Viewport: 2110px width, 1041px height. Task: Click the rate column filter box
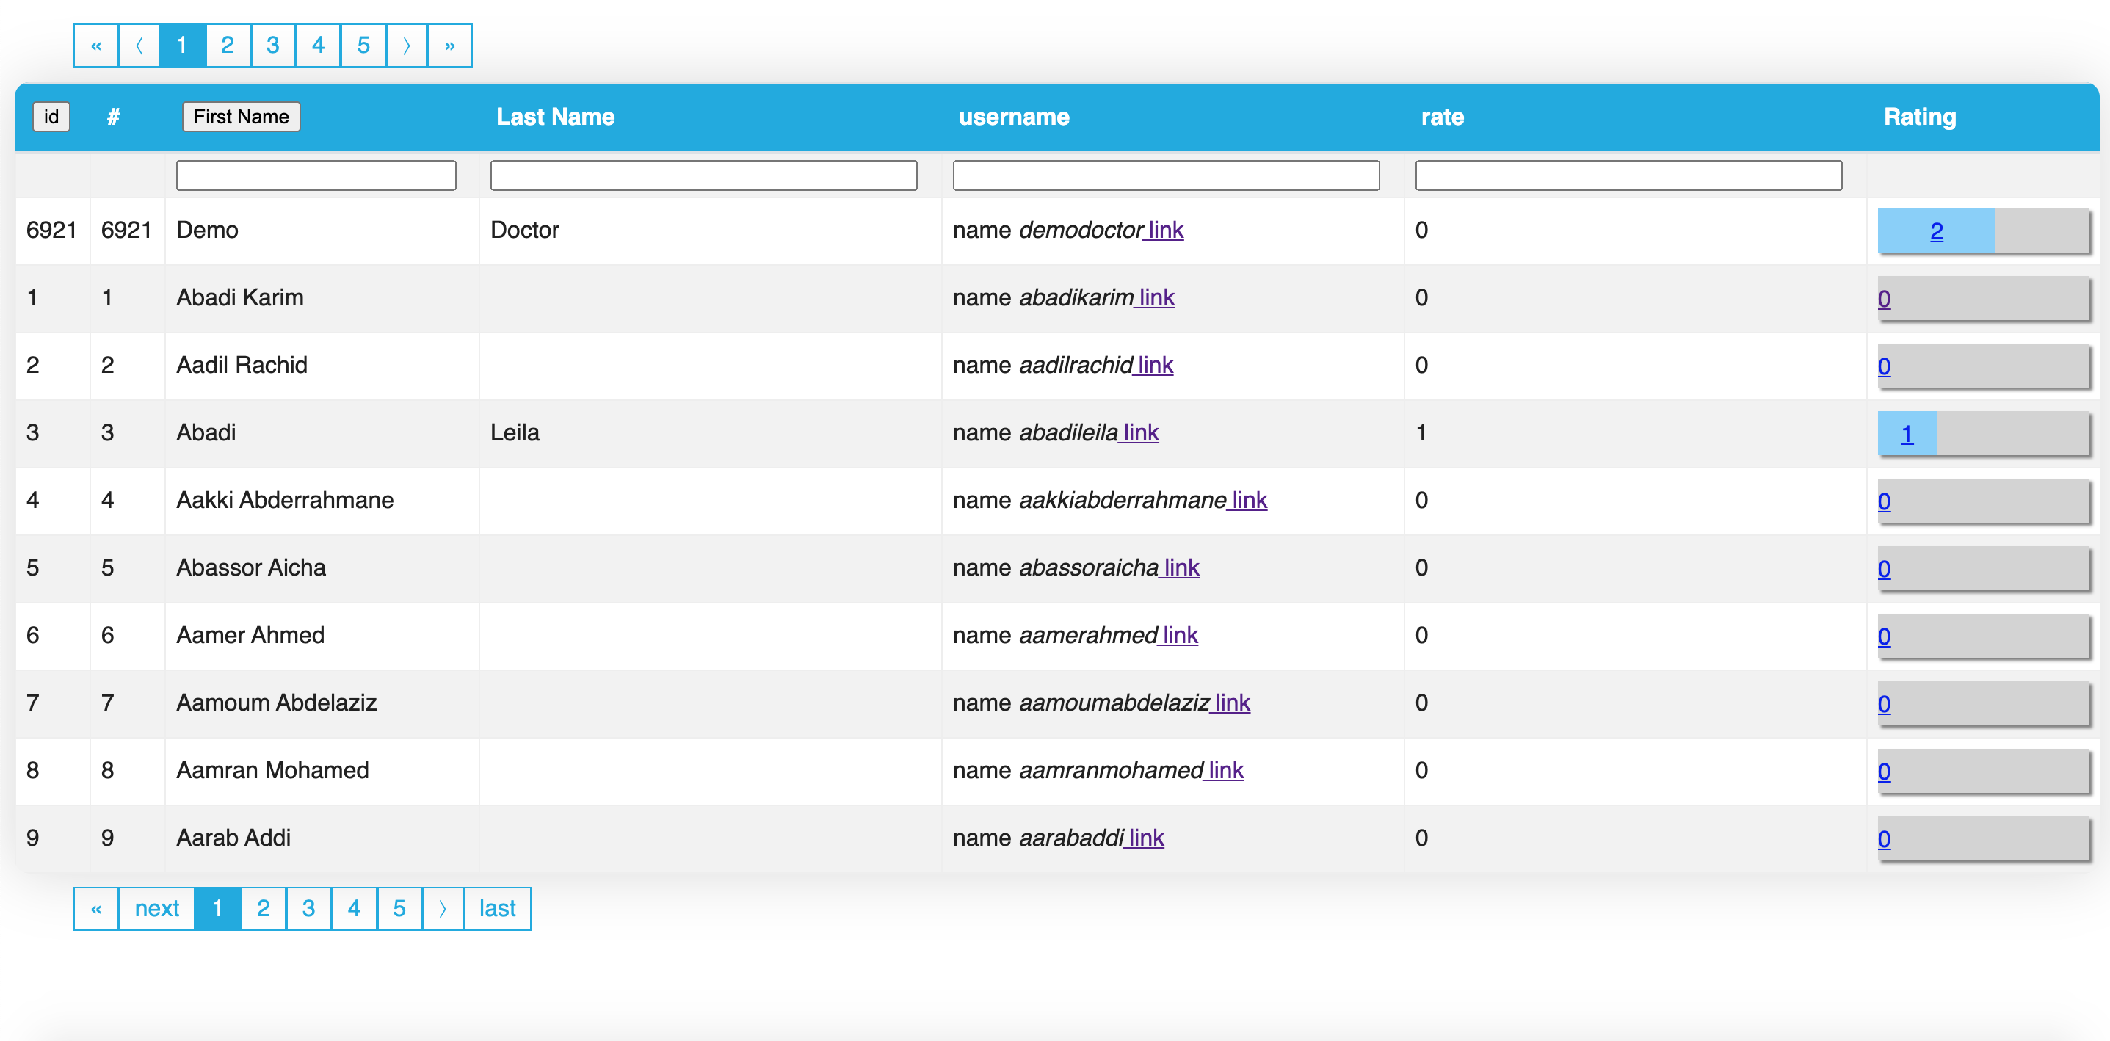(x=1628, y=175)
